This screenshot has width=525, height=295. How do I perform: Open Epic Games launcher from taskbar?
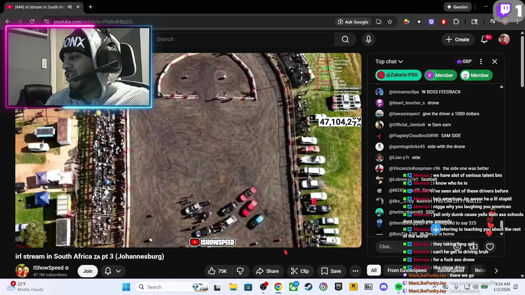point(338,287)
